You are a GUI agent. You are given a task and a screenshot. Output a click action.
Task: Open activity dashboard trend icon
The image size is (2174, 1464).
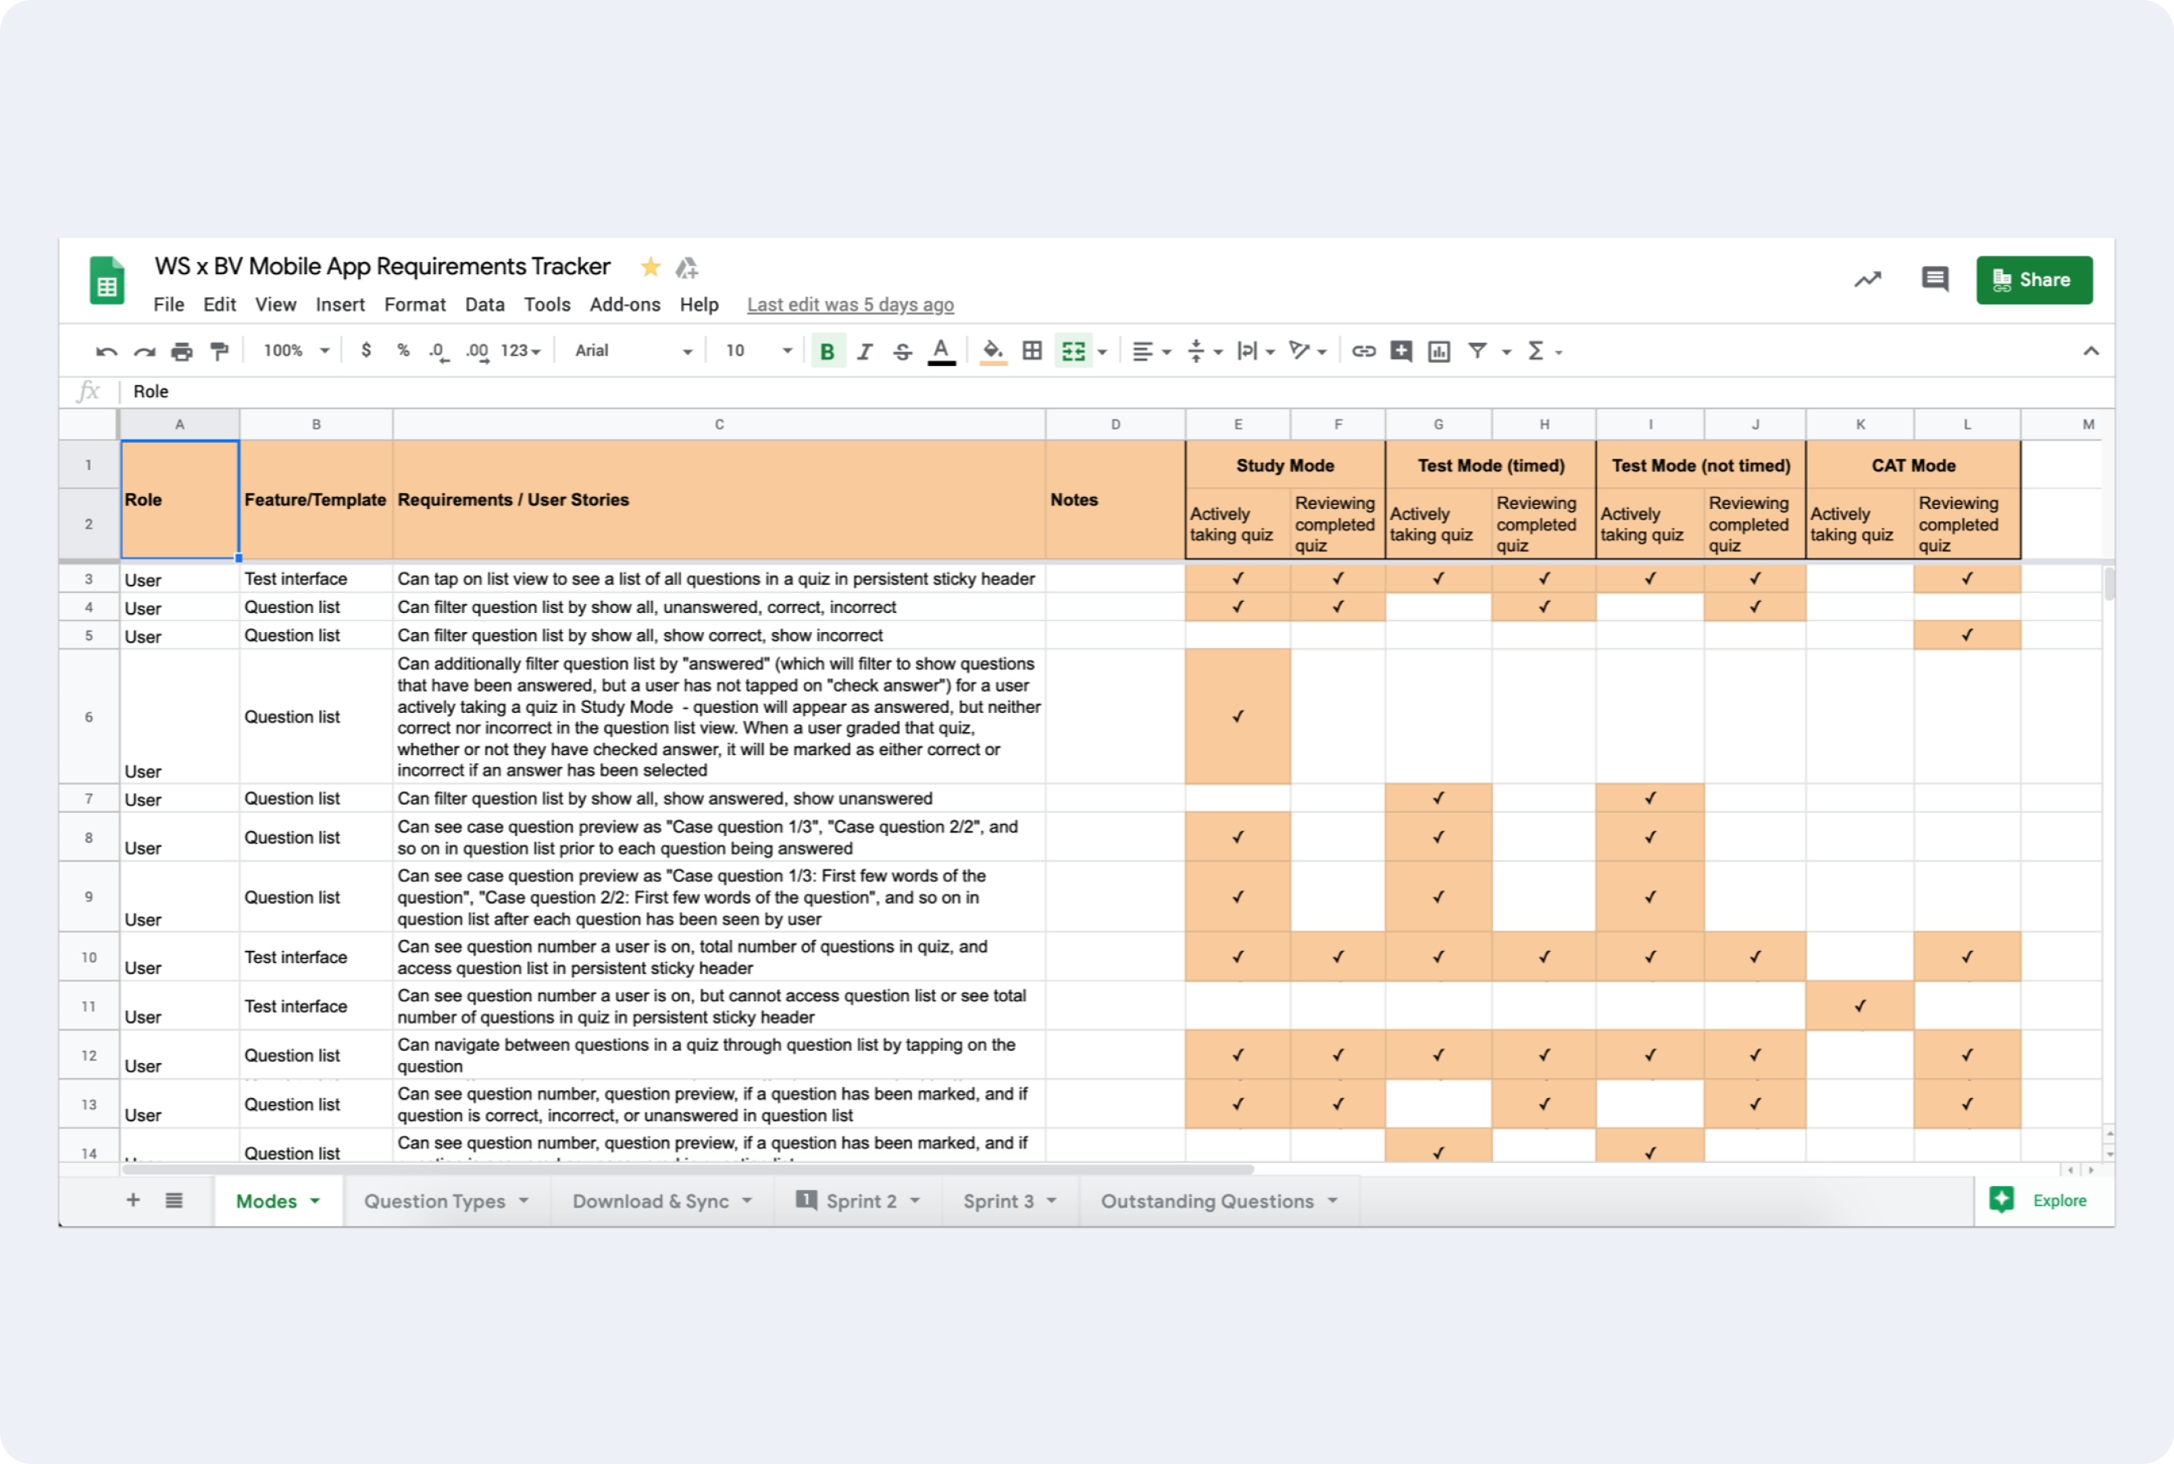point(1868,279)
